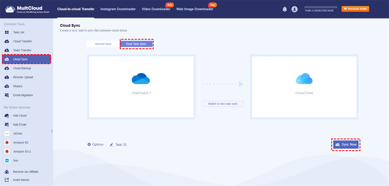Click the Add Cloud icon
389x186 pixels.
(x=7, y=115)
